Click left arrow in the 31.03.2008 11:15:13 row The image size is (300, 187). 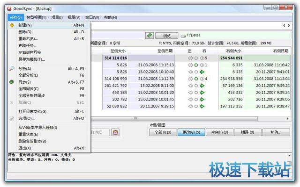tap(190, 65)
